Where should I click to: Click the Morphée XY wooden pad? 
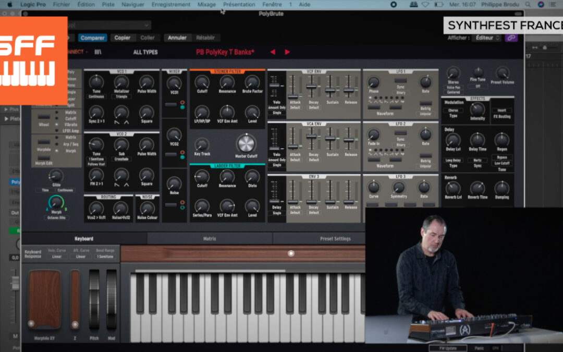(44, 299)
